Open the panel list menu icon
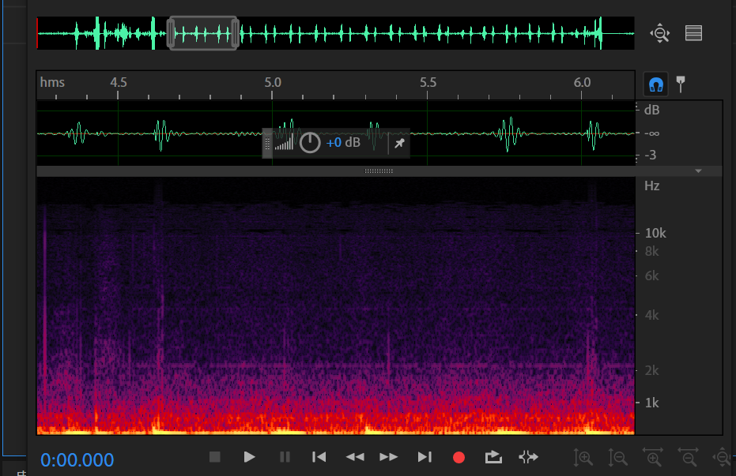Screen dimensions: 736x476 pos(693,33)
